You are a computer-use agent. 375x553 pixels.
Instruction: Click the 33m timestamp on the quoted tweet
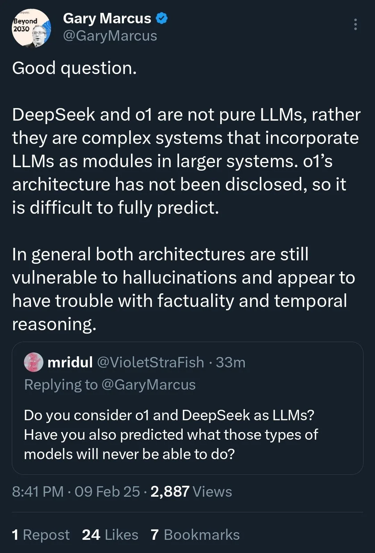[231, 362]
